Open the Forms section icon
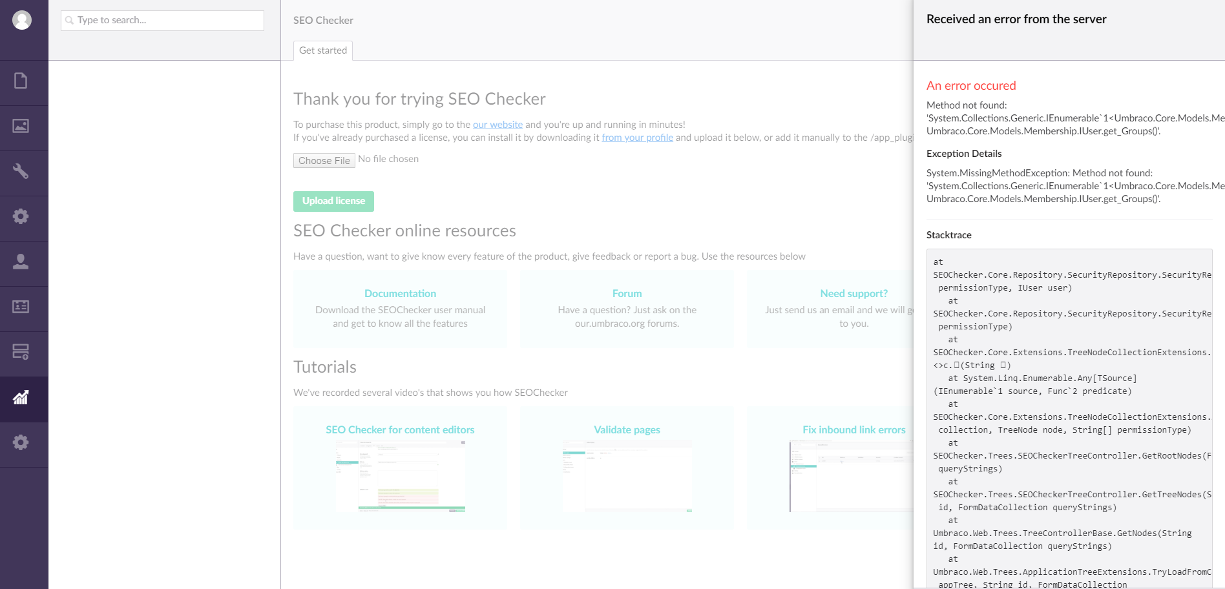 (21, 352)
